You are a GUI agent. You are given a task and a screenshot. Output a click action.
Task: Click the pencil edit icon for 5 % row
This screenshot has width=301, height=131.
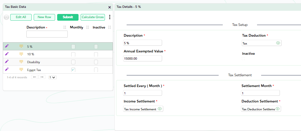coord(7,46)
